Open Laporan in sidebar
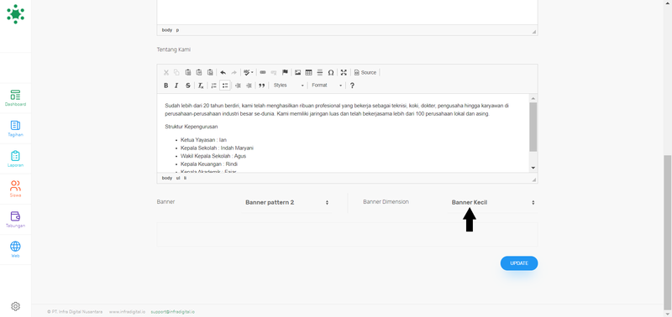Image resolution: width=672 pixels, height=317 pixels. [15, 158]
